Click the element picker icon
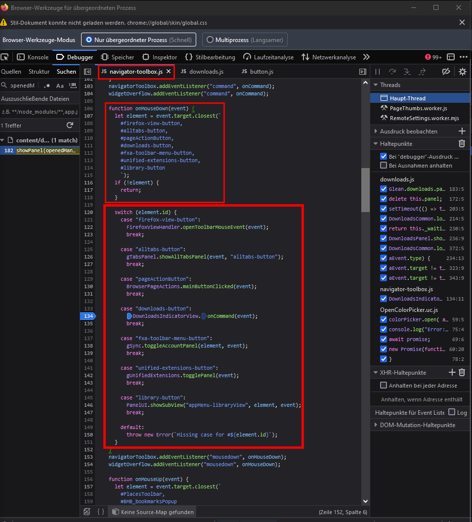 click(x=4, y=57)
